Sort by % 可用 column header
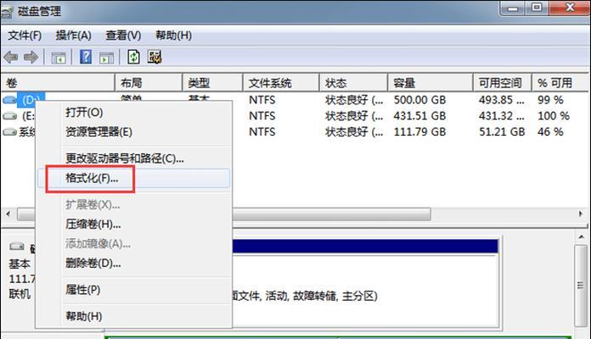 560,83
